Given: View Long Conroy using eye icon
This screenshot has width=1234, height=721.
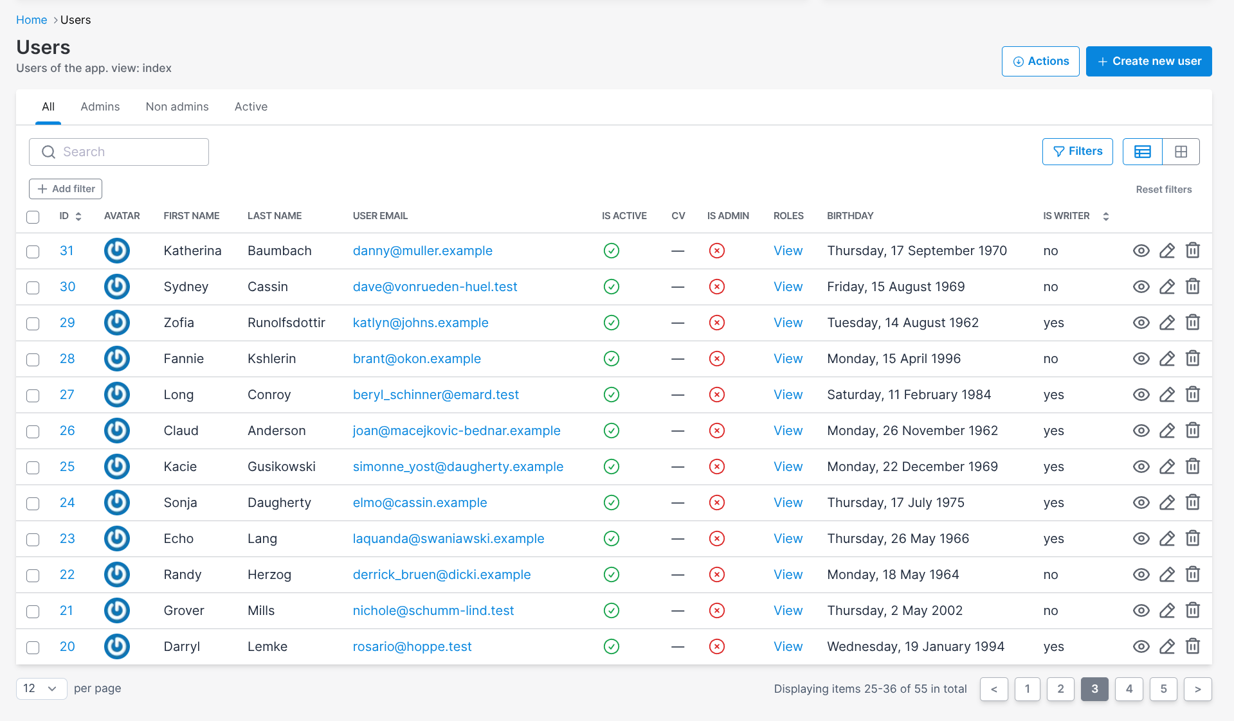Looking at the screenshot, I should (1141, 395).
